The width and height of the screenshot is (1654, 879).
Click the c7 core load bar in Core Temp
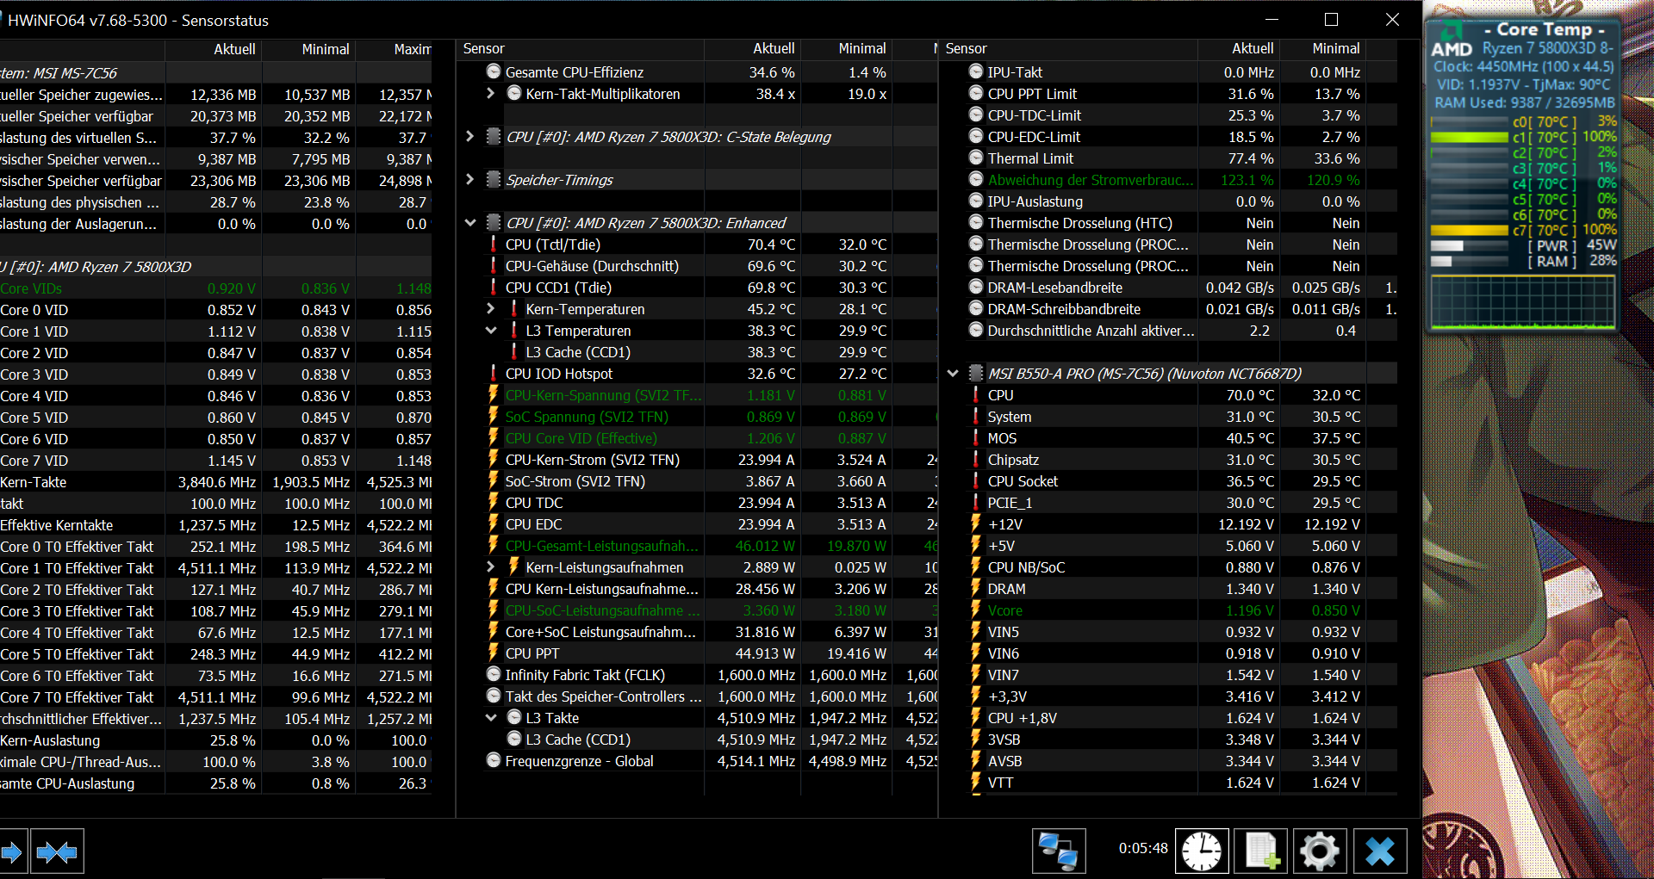click(x=1469, y=231)
